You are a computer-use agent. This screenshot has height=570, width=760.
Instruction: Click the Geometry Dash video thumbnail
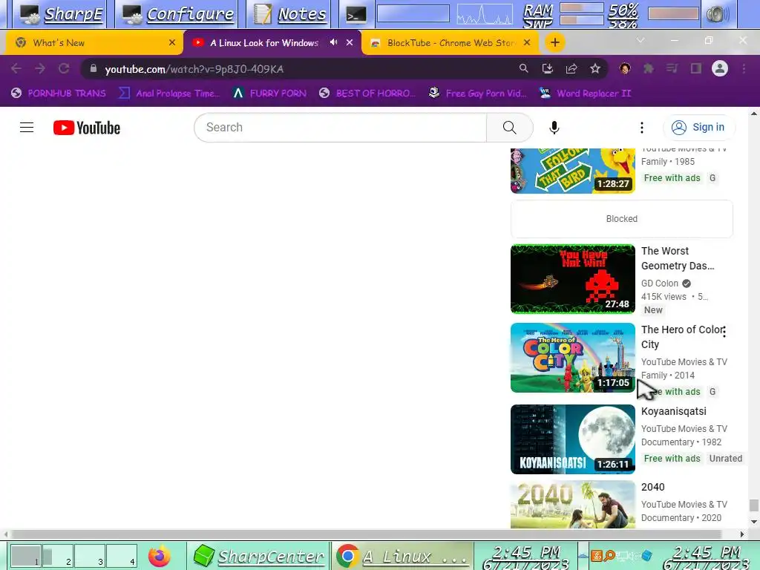point(573,279)
